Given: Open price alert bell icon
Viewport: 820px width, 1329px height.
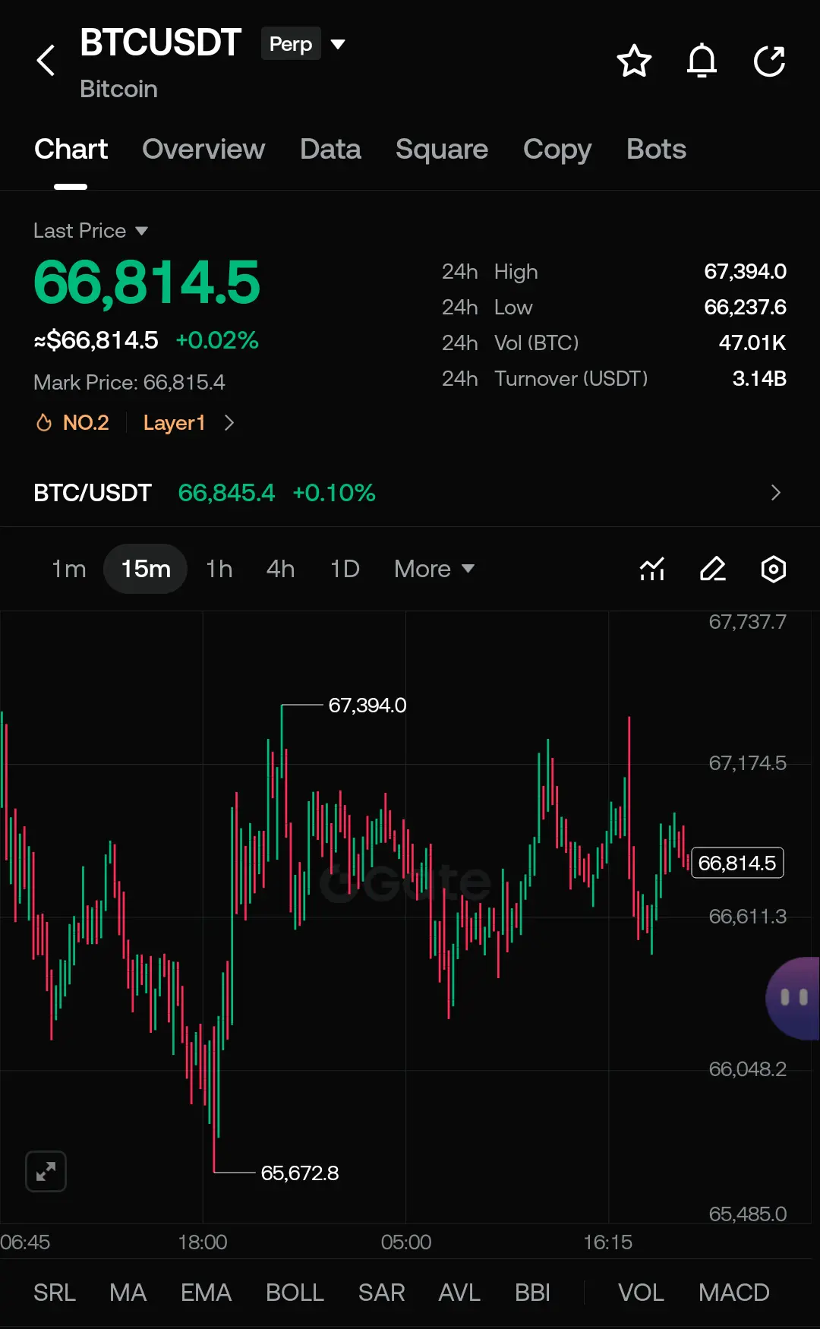Looking at the screenshot, I should (702, 61).
